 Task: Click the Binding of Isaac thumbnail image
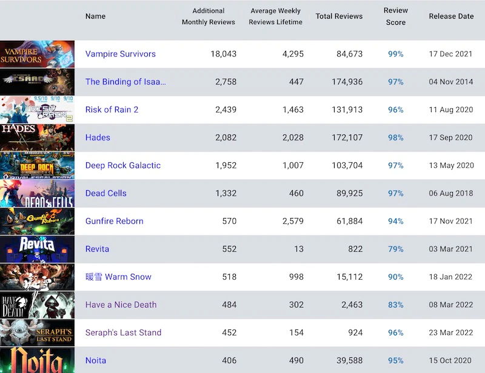(38, 82)
